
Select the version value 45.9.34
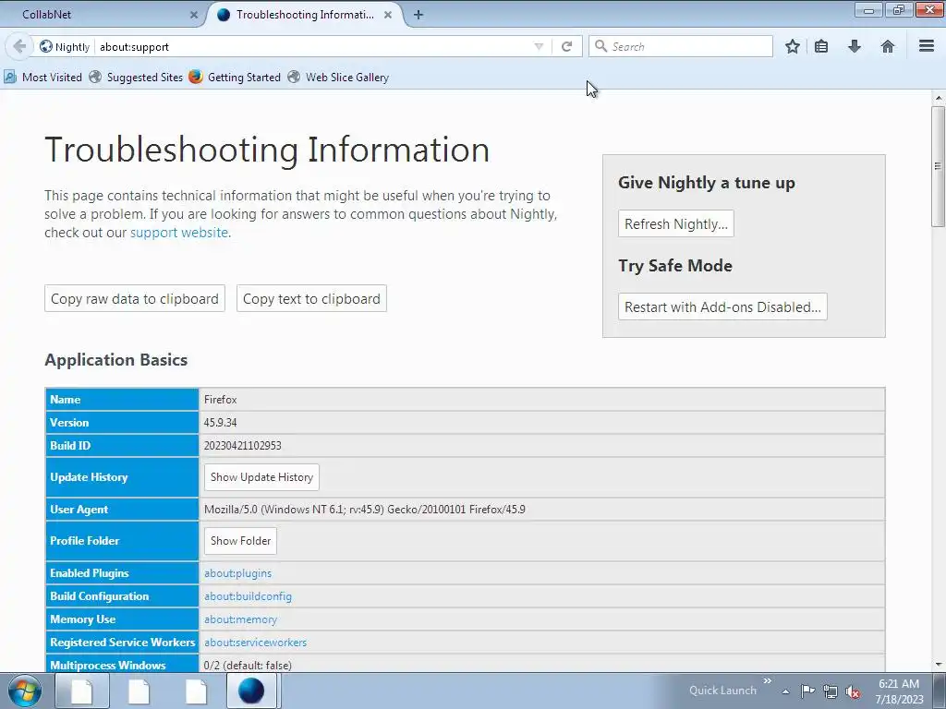point(220,423)
